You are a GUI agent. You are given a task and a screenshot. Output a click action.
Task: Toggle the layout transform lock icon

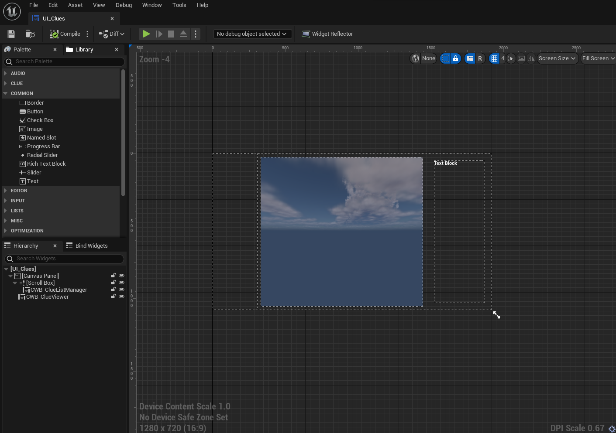pos(455,58)
